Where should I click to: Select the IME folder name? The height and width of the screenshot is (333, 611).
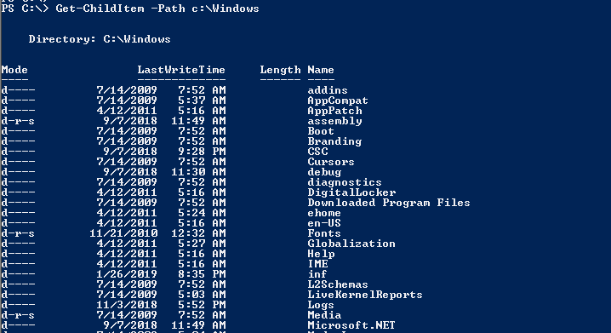tap(317, 264)
